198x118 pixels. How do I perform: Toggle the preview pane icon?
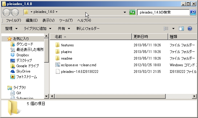point(181,29)
